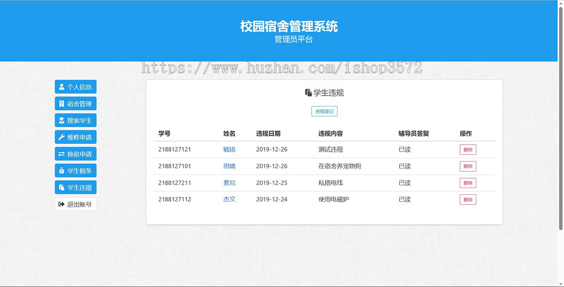Click student number 2188127112

click(x=175, y=199)
